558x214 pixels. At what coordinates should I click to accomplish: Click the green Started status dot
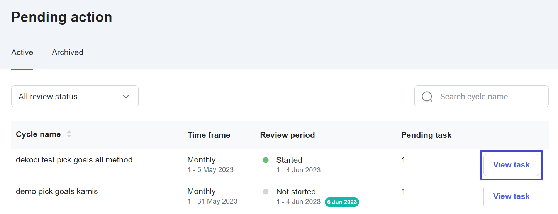(266, 160)
